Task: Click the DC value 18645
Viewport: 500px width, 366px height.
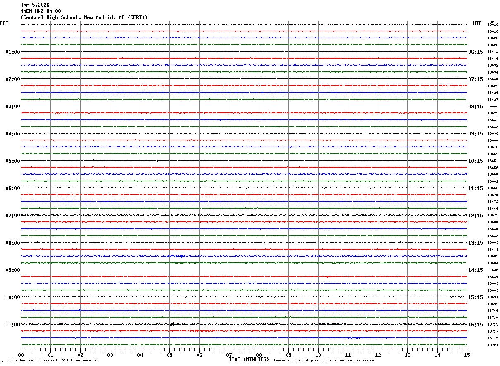Action: tap(493, 147)
